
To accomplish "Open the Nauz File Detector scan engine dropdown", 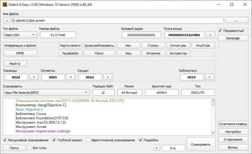I will pyautogui.click(x=46, y=93).
